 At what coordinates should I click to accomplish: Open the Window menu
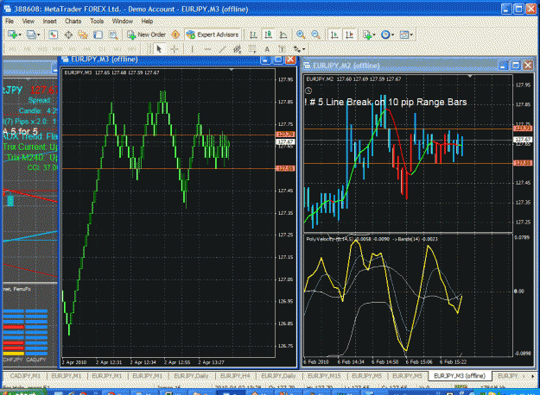(x=123, y=21)
